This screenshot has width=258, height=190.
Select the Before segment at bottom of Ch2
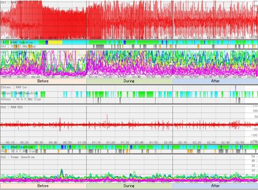(x=43, y=186)
